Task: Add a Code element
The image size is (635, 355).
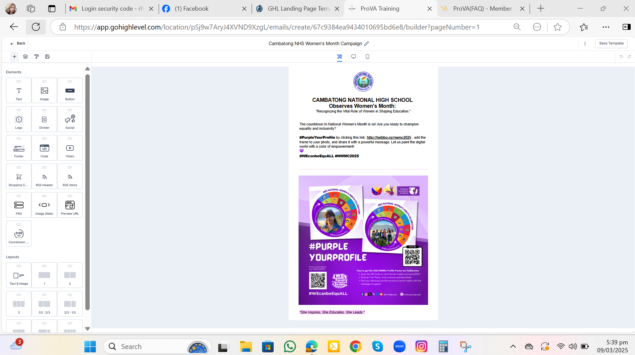Action: (x=44, y=148)
